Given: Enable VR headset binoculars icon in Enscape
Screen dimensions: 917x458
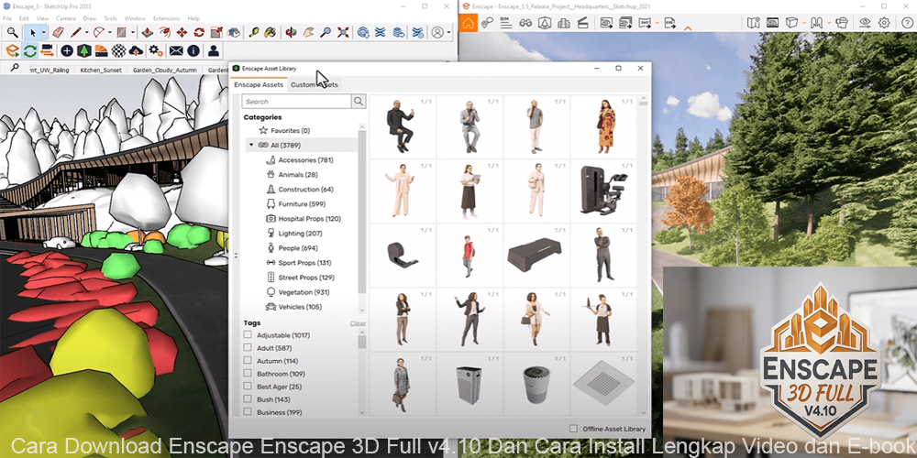Looking at the screenshot, I should (525, 23).
